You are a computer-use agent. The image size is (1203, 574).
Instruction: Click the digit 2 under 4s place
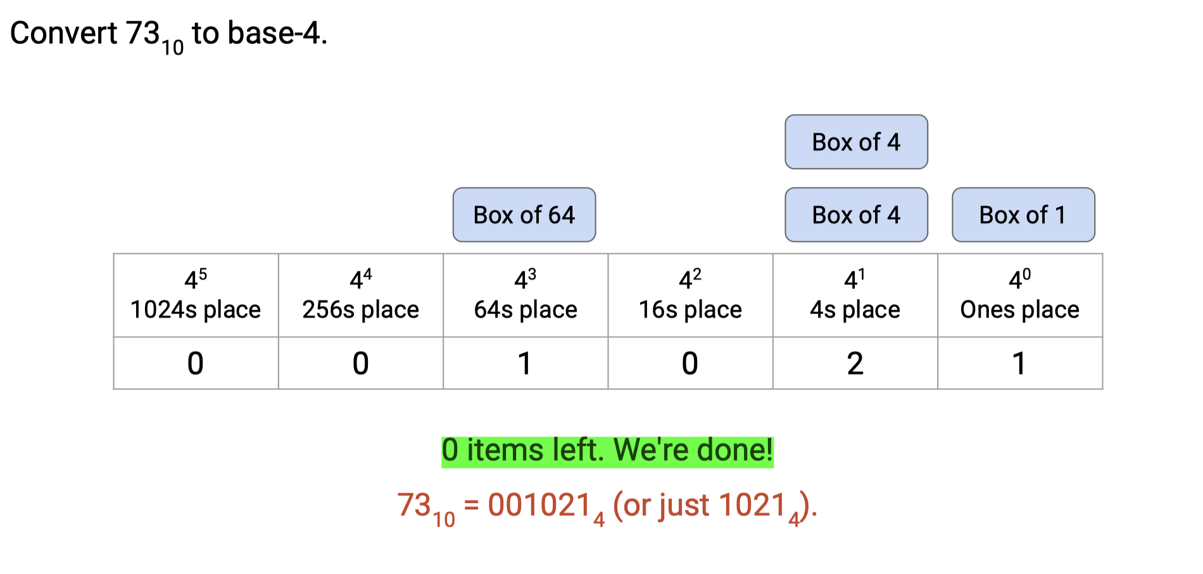coord(855,364)
